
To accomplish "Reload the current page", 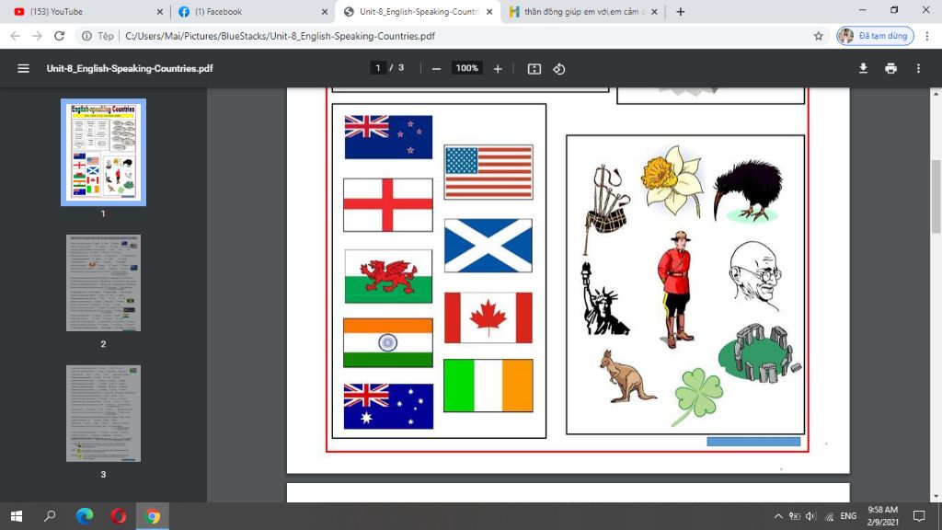I will 59,36.
